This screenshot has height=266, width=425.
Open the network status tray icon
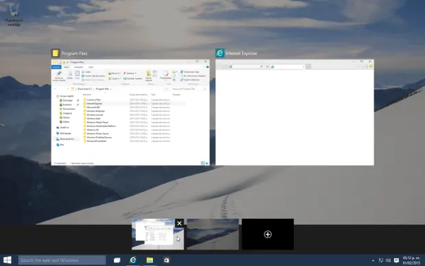pos(381,261)
